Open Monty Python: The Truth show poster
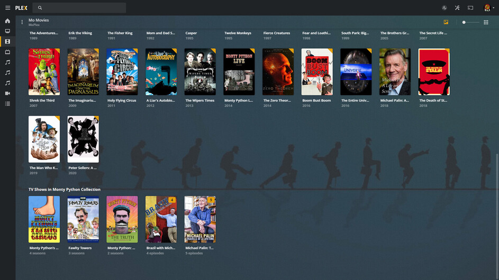Image resolution: width=499 pixels, height=280 pixels. click(122, 219)
